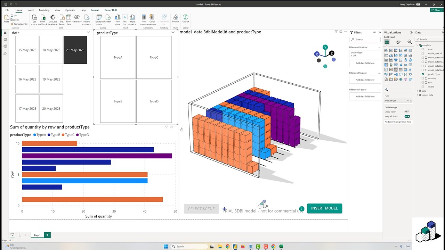The height and width of the screenshot is (250, 445).
Task: Expand the productType slicer dropdown chevron
Action: coord(173,32)
